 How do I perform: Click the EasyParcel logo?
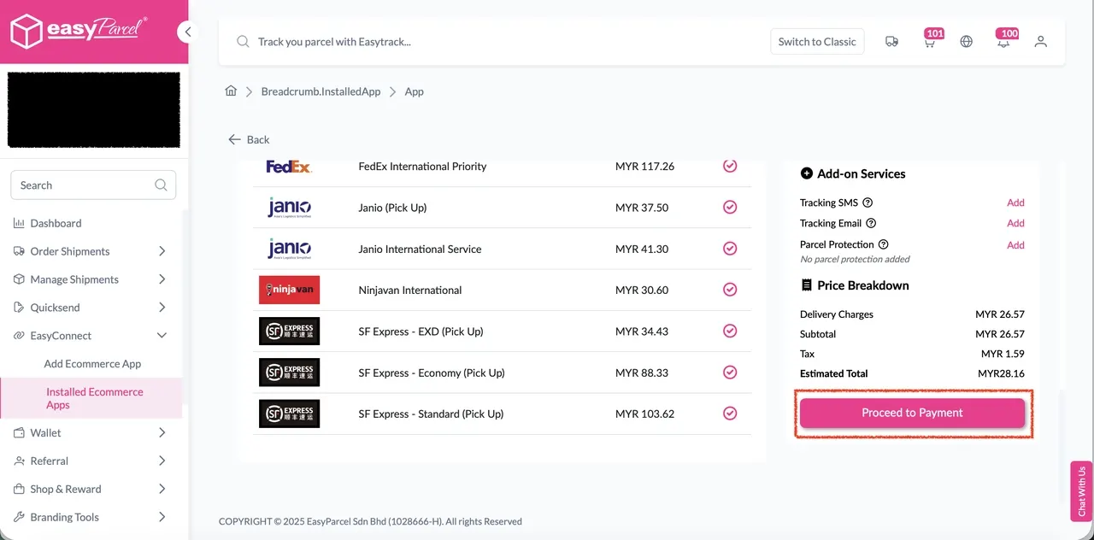77,31
